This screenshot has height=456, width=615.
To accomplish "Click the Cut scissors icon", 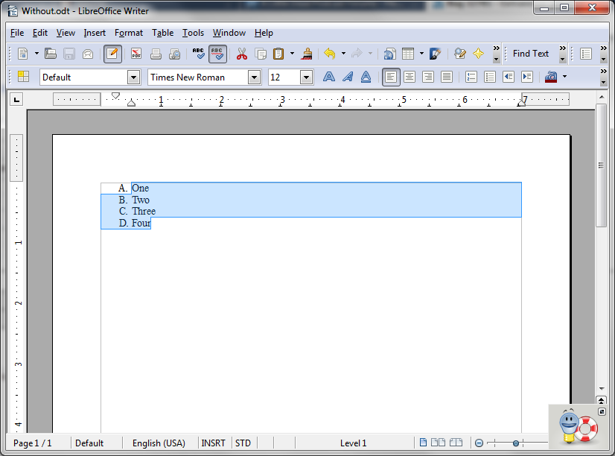I will [241, 54].
